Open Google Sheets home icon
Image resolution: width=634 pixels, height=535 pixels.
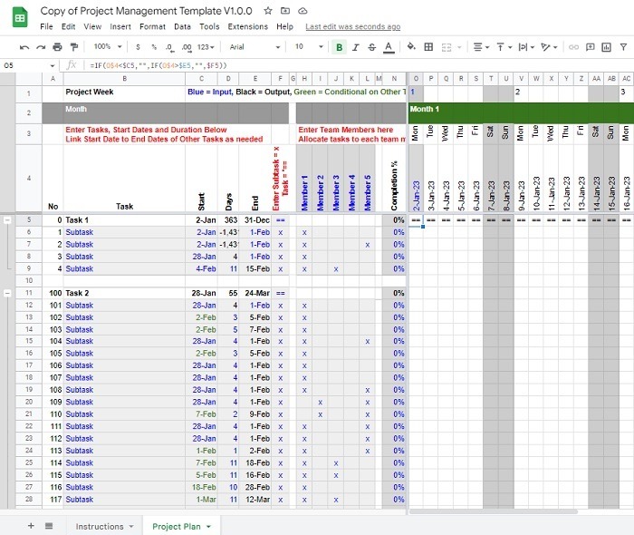20,17
